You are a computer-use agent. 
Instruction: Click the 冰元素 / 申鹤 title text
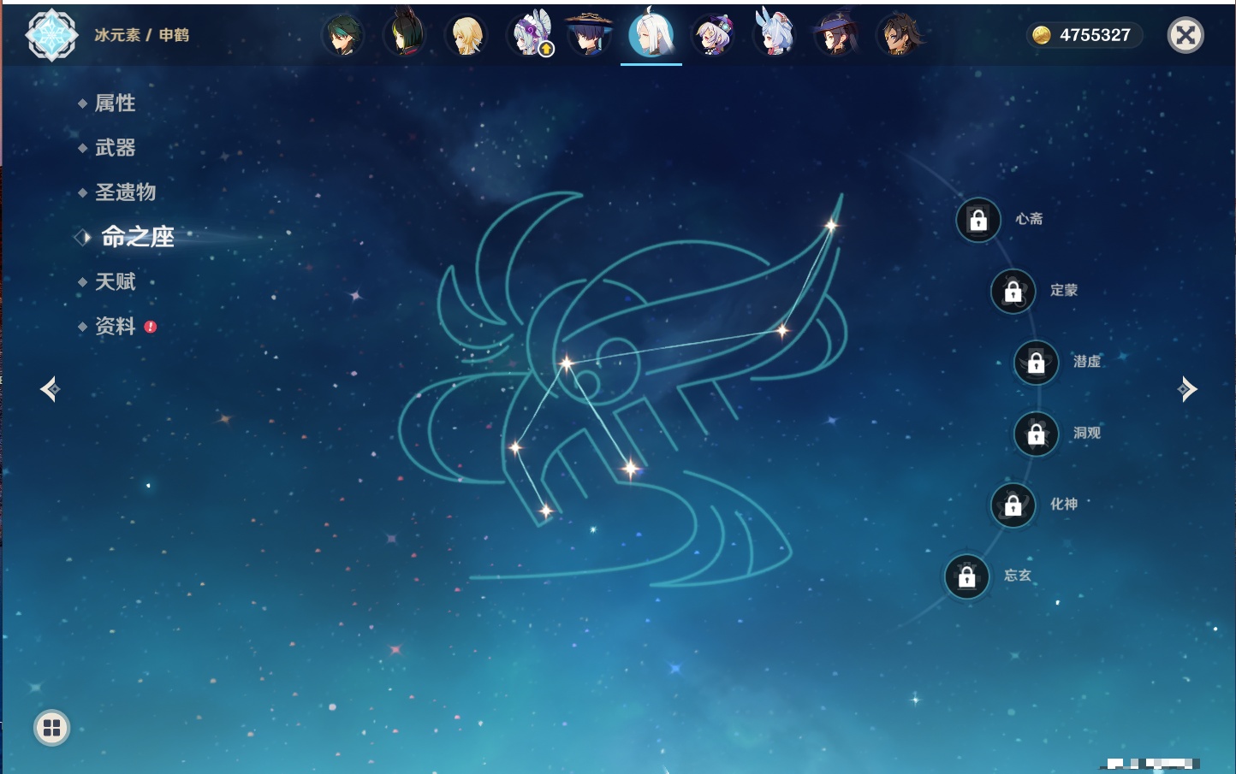coord(142,35)
